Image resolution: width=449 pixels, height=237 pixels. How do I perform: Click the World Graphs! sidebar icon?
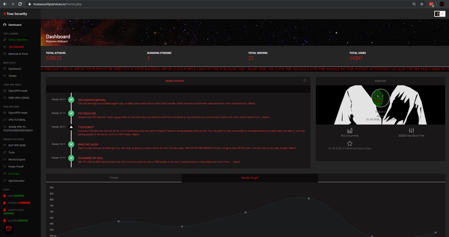click(x=5, y=159)
